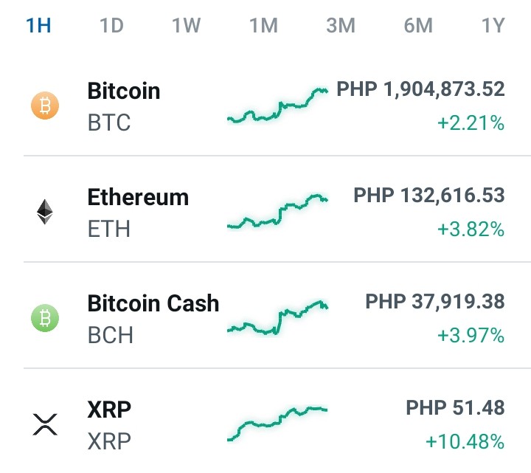531x473 pixels.
Task: Open the Bitcoin Cash sparkline chart
Action: click(278, 318)
